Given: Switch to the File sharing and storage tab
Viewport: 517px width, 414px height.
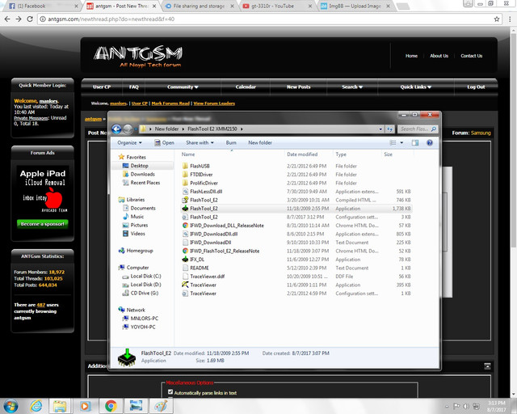Looking at the screenshot, I should [199, 6].
